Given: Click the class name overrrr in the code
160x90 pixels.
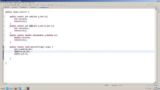Looking at the screenshot, I should click(x=23, y=12).
